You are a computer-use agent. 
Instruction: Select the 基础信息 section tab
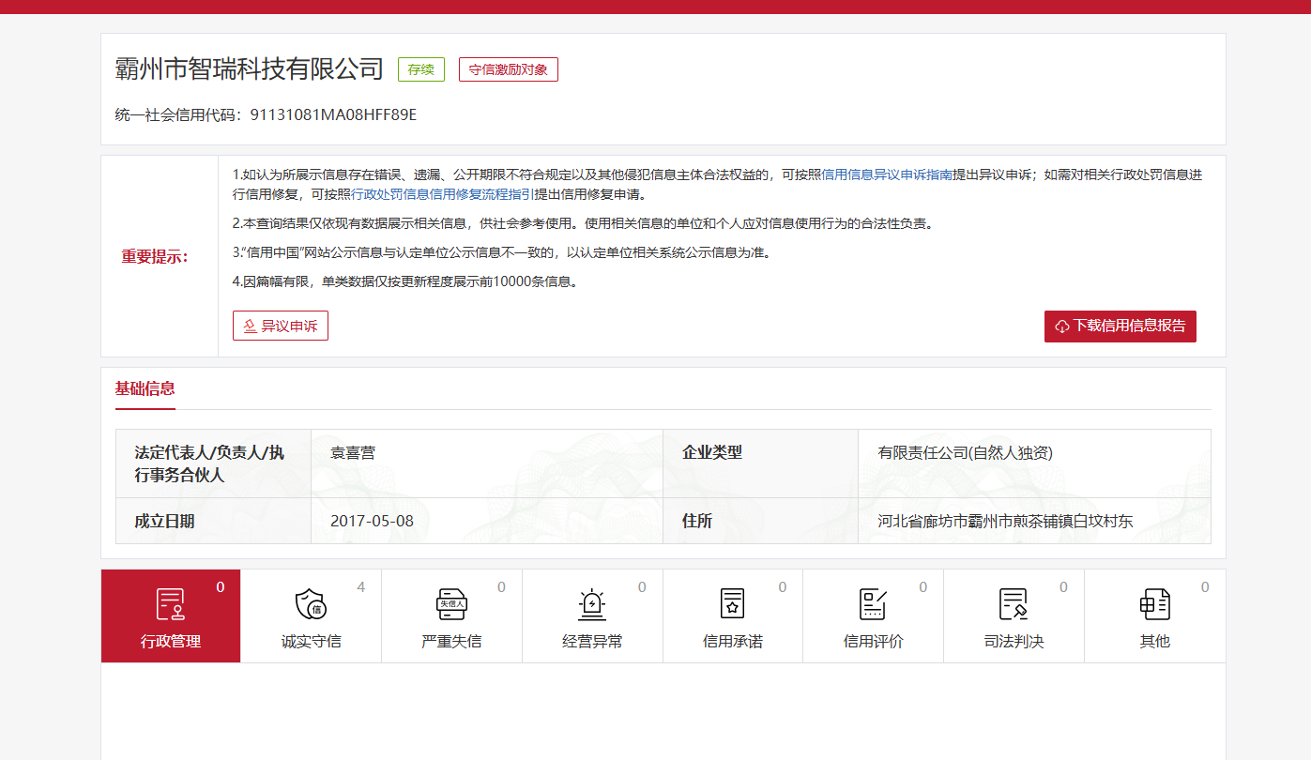tap(145, 388)
